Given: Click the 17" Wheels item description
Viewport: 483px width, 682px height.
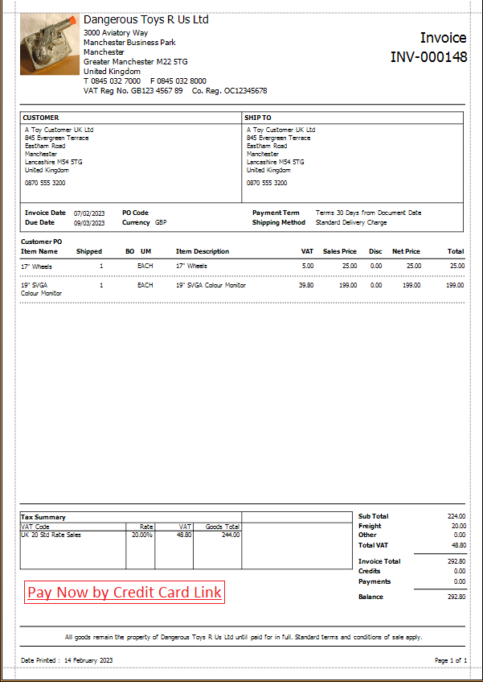Looking at the screenshot, I should 191,266.
